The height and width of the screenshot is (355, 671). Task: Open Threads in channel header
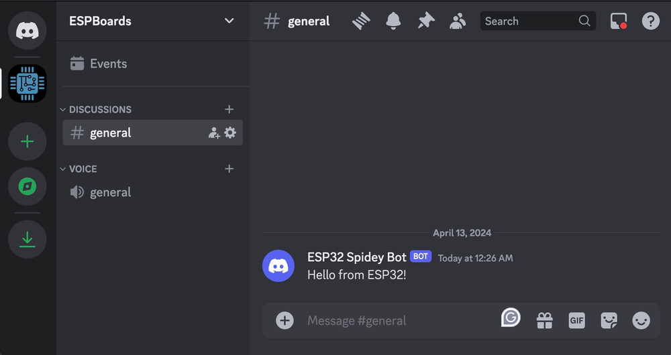361,21
